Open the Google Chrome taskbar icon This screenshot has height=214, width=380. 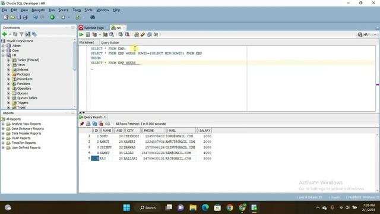point(230,207)
